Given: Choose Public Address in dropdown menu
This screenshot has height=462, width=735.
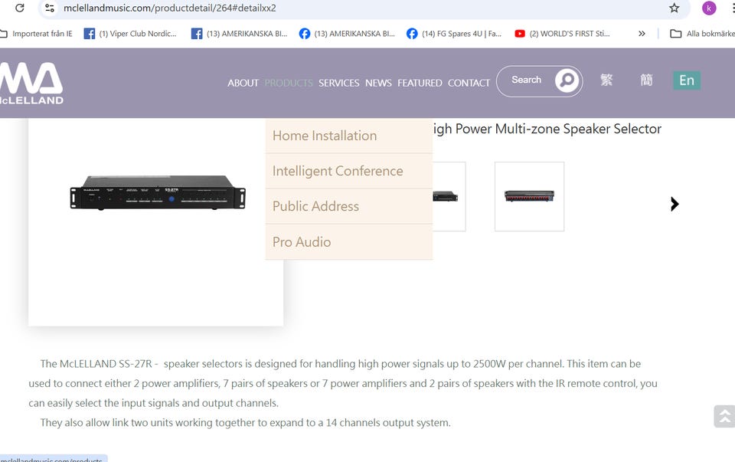Looking at the screenshot, I should 315,206.
